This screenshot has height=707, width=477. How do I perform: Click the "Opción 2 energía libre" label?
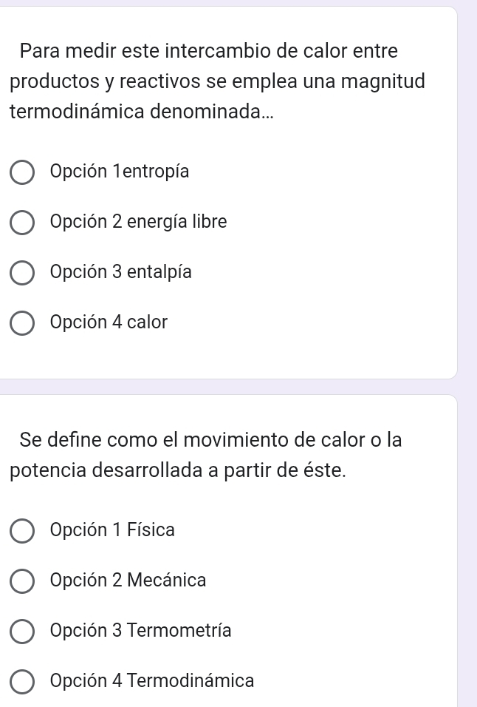139,222
